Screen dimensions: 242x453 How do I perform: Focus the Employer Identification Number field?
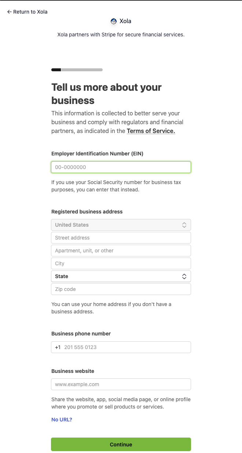pyautogui.click(x=121, y=167)
